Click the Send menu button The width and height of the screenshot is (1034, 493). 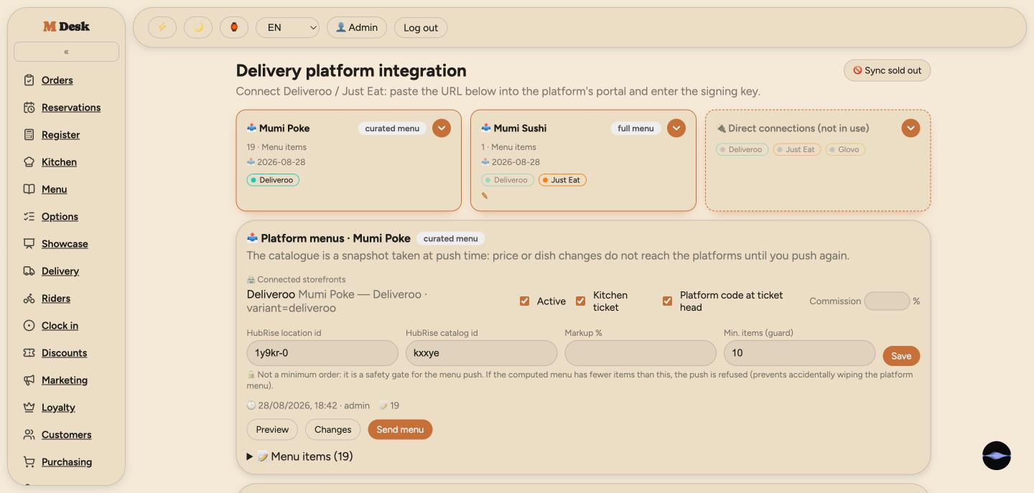(x=400, y=430)
